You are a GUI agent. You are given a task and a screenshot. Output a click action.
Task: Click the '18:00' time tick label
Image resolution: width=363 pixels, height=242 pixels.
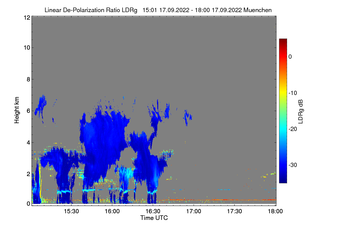click(275, 211)
